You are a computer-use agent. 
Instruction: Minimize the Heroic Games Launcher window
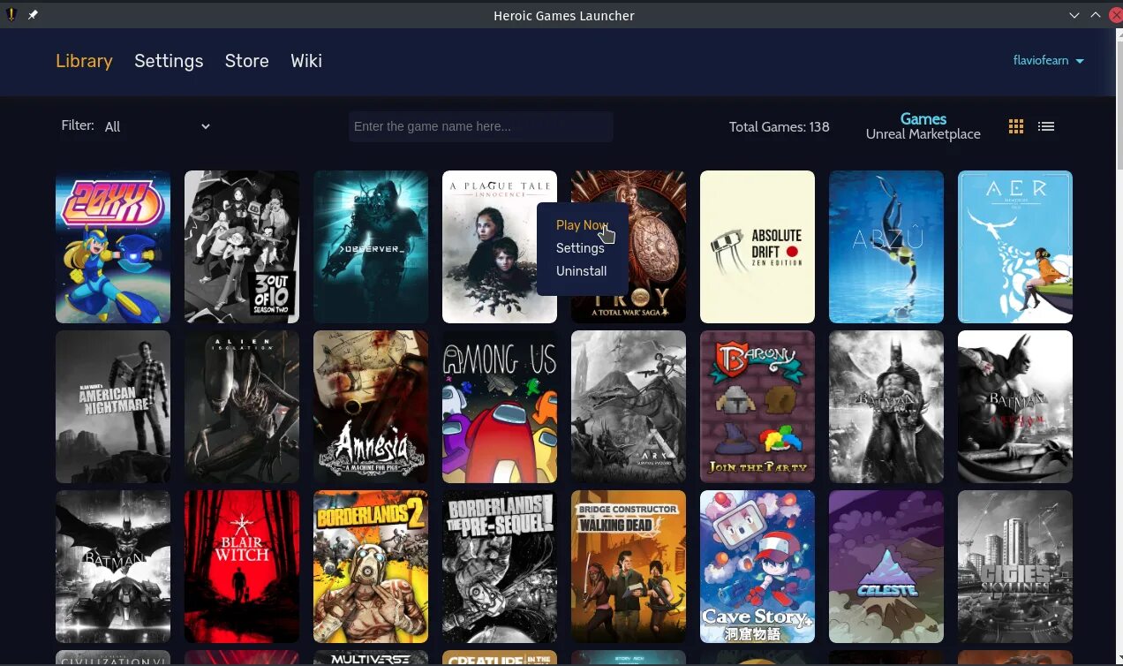click(1074, 15)
